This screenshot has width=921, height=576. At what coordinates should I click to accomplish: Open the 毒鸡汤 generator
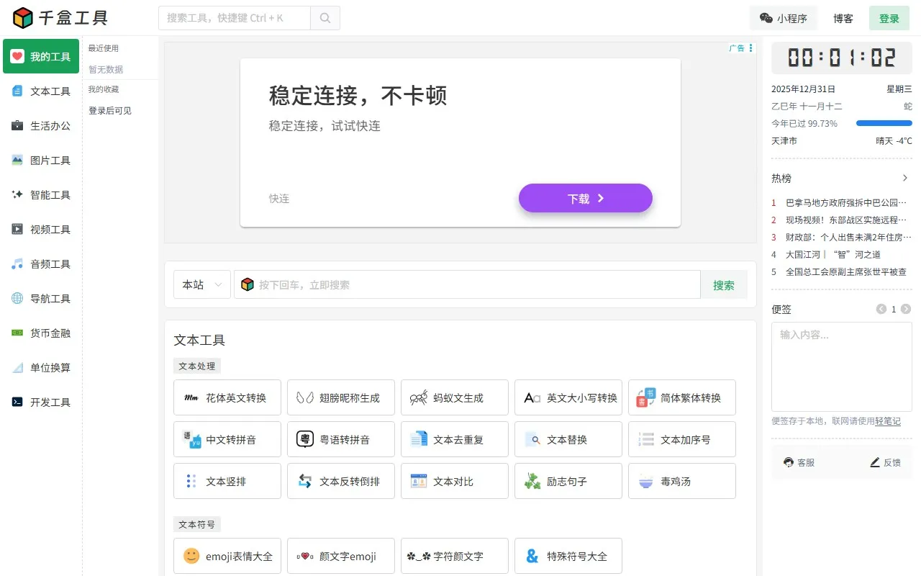click(681, 481)
